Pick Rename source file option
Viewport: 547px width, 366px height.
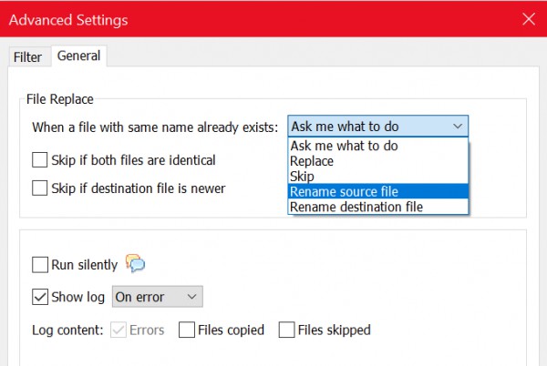pos(378,191)
